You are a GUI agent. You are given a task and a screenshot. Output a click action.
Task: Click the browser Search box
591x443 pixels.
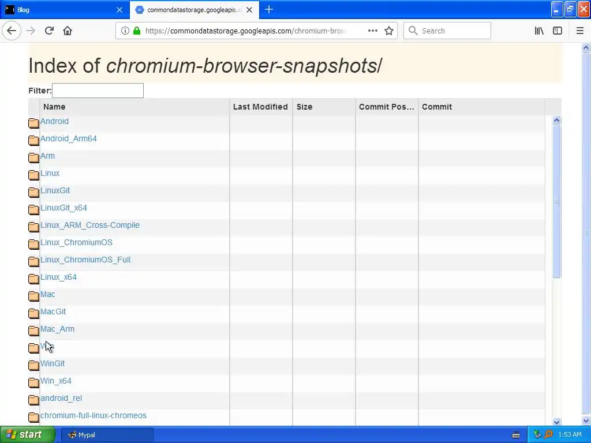[447, 31]
